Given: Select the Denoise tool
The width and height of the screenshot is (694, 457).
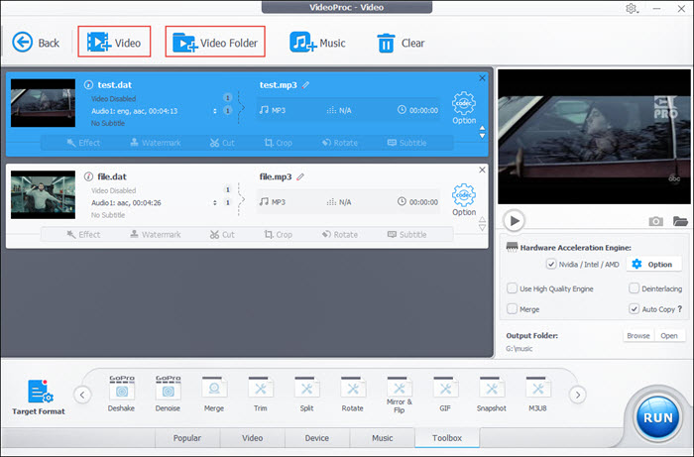Looking at the screenshot, I should coord(168,394).
